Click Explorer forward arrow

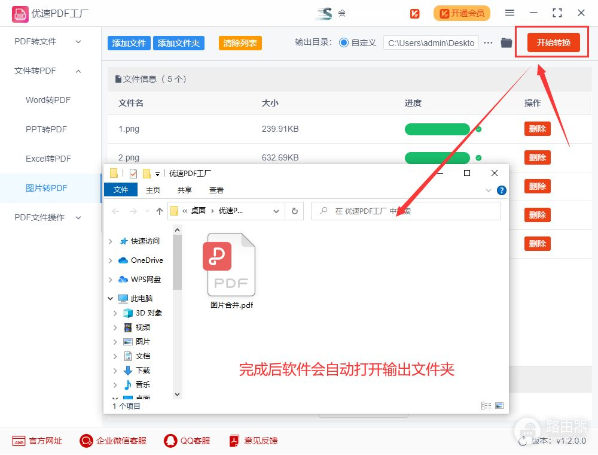click(x=133, y=211)
